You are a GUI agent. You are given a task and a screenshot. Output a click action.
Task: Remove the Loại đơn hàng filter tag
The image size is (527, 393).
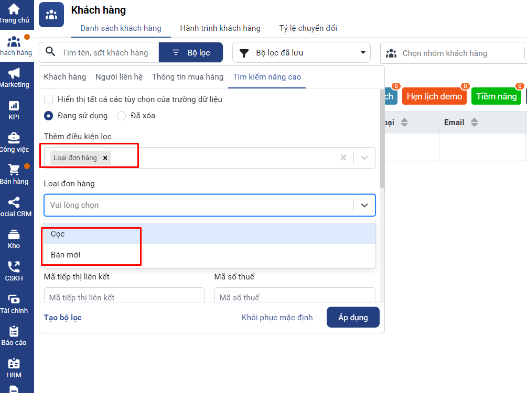click(x=105, y=158)
